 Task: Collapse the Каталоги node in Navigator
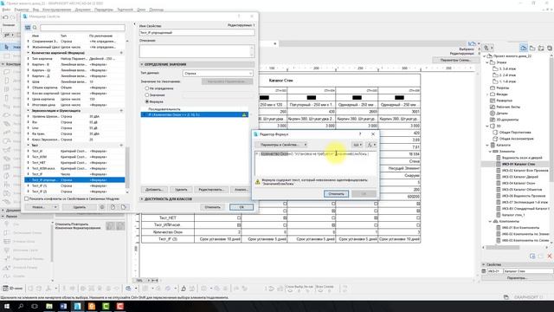pos(487,145)
